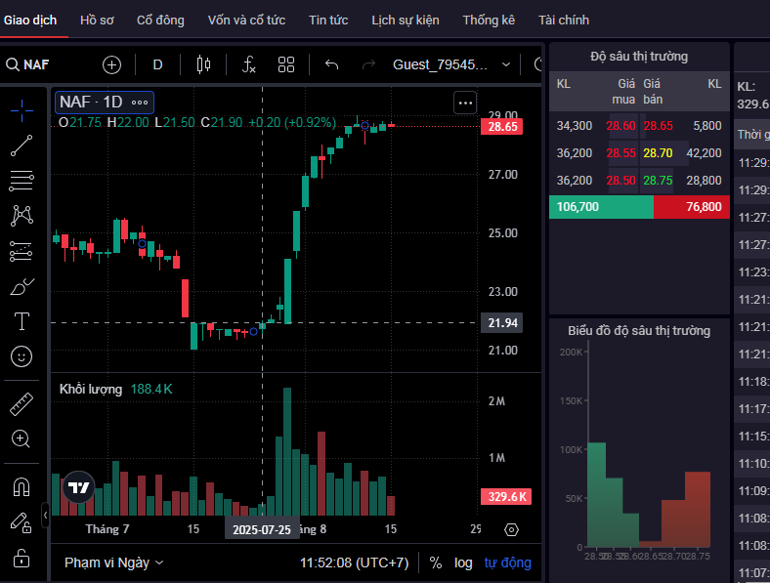Toggle stay in drawing mode
The width and height of the screenshot is (770, 583).
tap(21, 522)
